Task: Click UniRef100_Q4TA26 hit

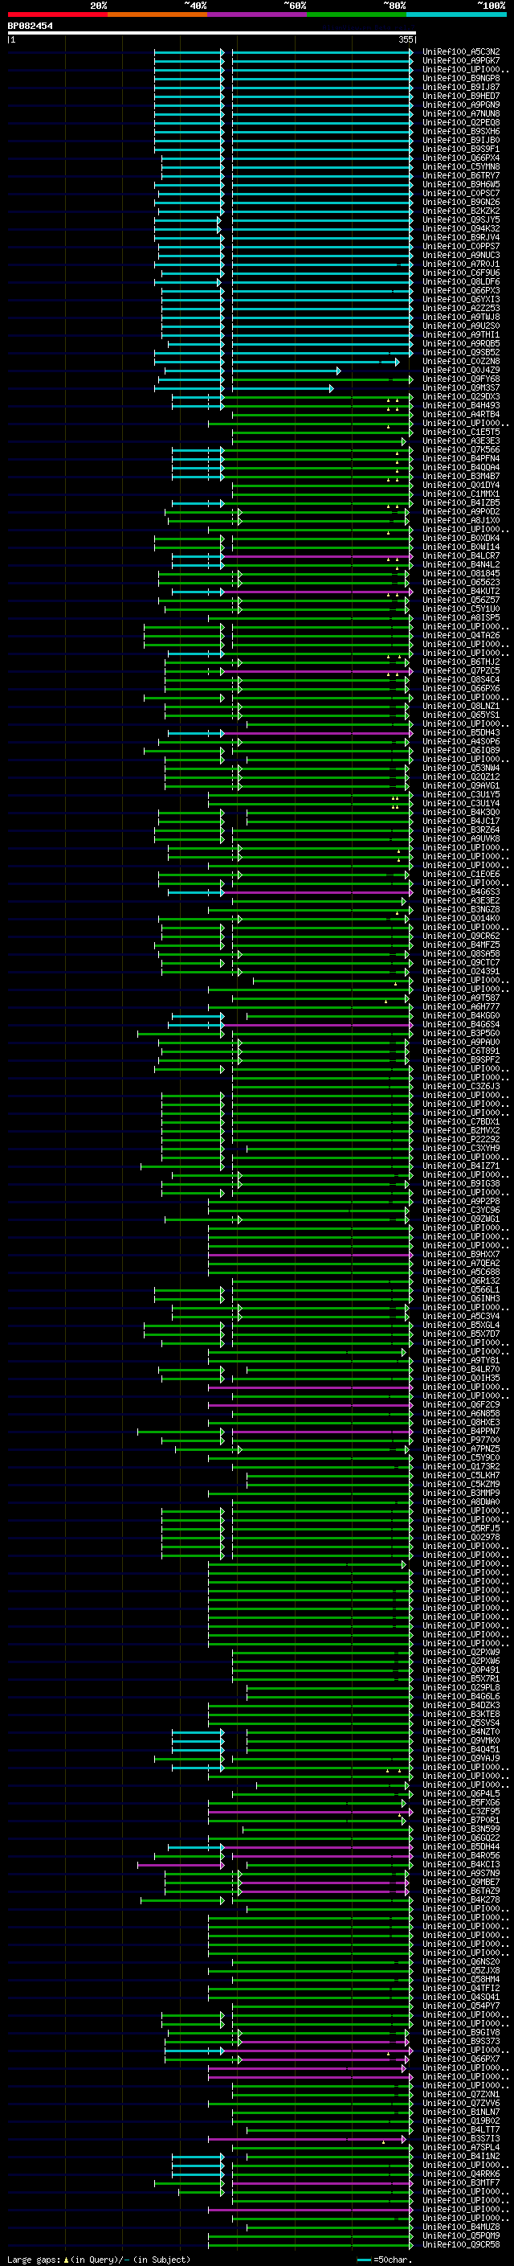Action: [461, 635]
